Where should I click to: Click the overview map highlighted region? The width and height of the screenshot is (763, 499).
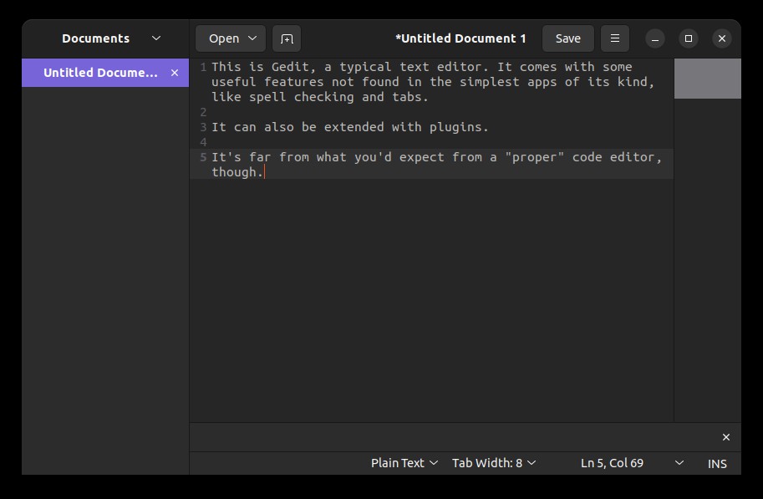pos(707,79)
